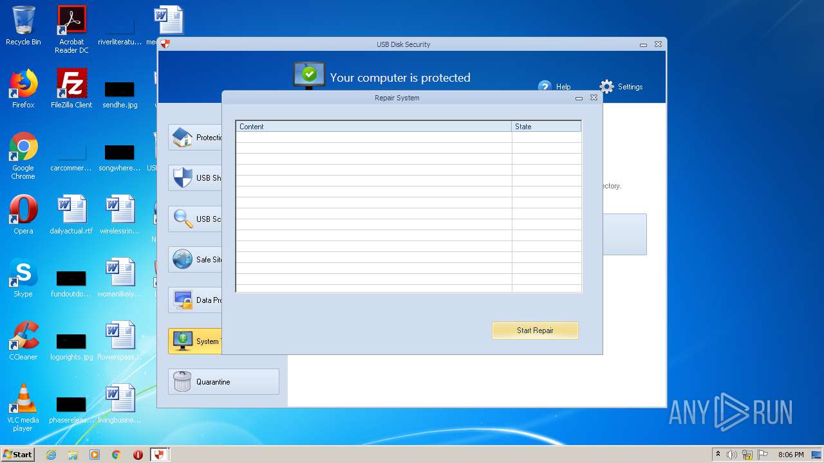Minimize the Repair System dialog

[579, 98]
